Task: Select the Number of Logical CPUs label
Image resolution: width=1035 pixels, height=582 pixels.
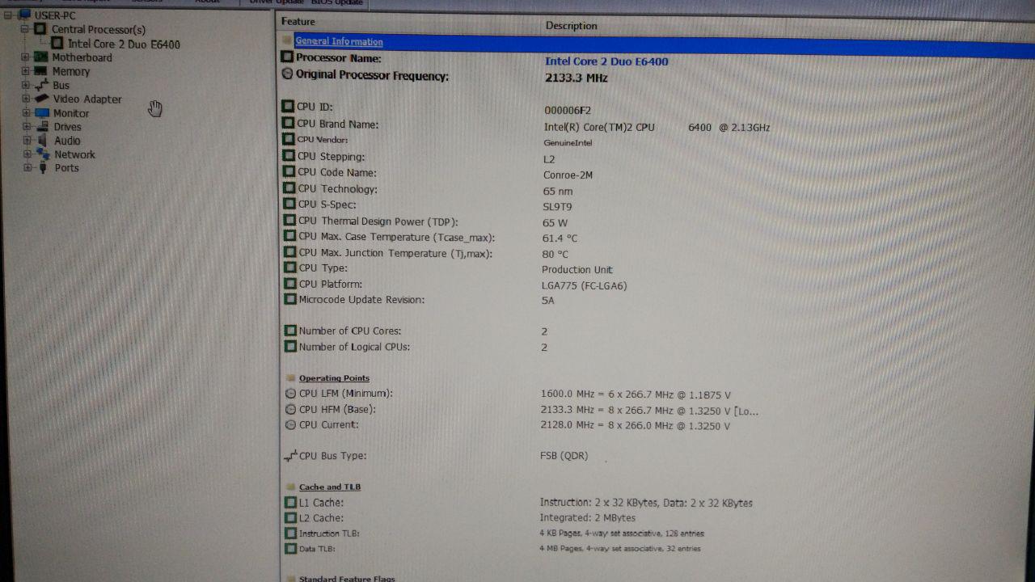Action: point(354,347)
